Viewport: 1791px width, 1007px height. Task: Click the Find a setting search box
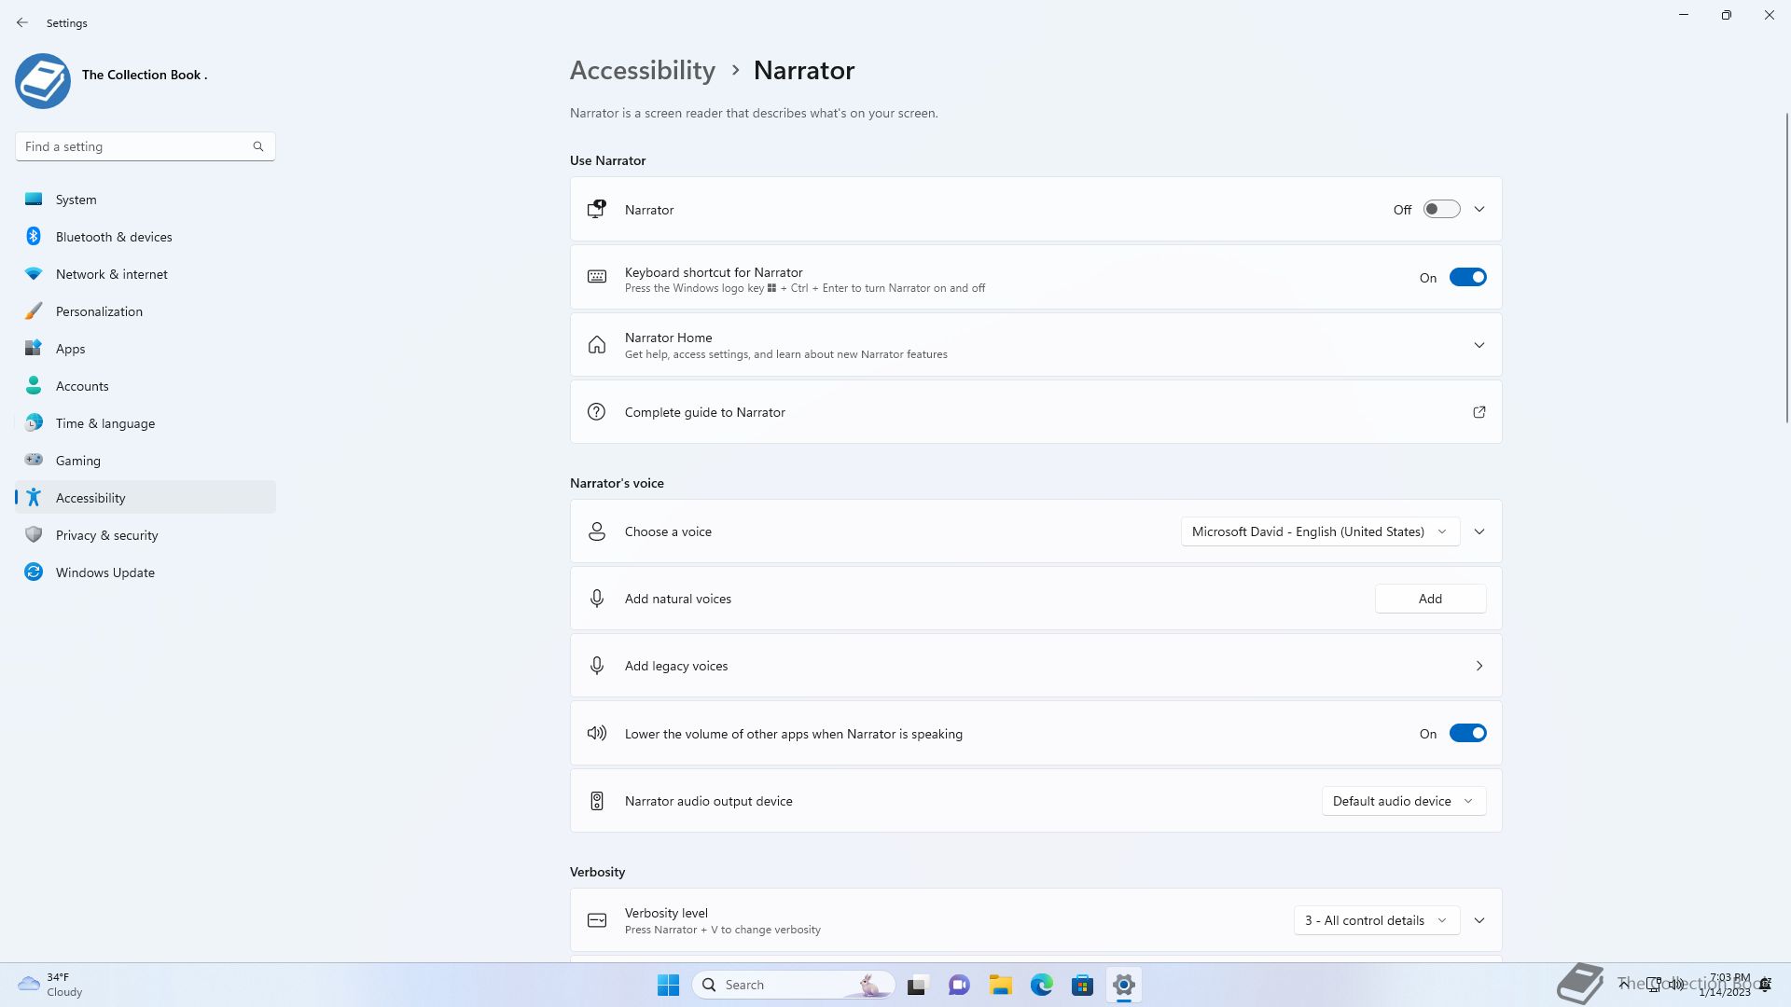coord(145,146)
